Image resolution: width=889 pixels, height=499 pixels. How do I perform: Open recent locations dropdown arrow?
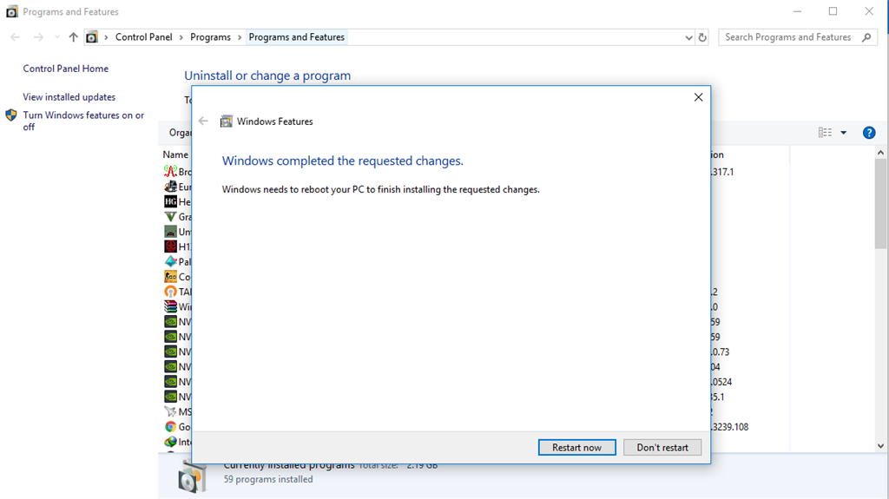coord(56,37)
